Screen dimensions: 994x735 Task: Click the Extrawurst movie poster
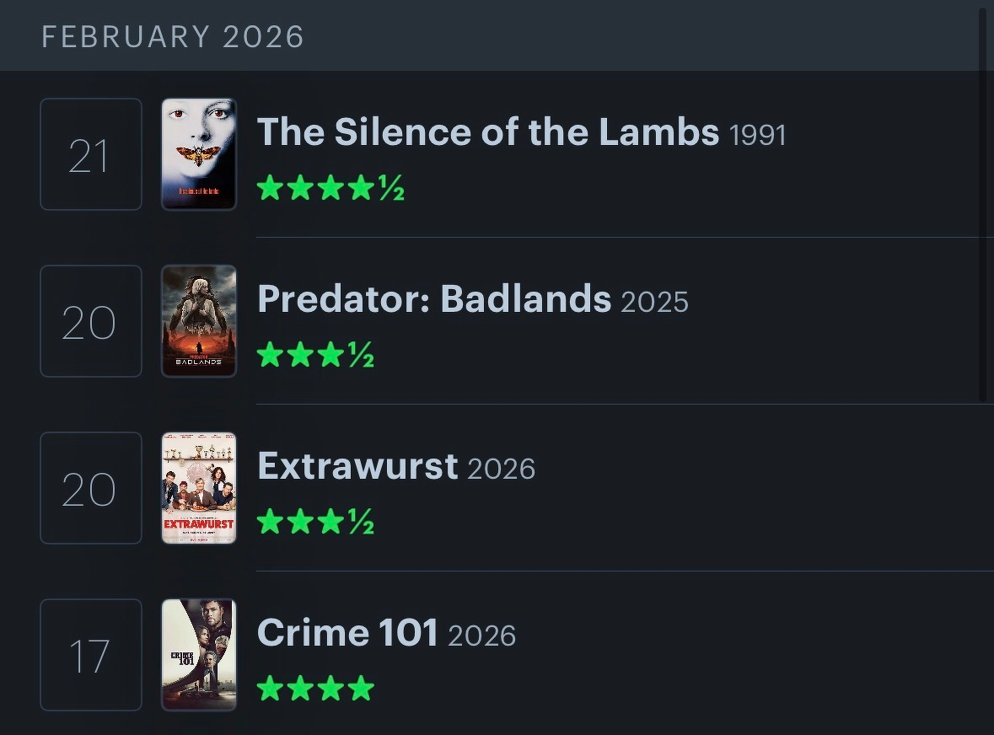pos(199,488)
